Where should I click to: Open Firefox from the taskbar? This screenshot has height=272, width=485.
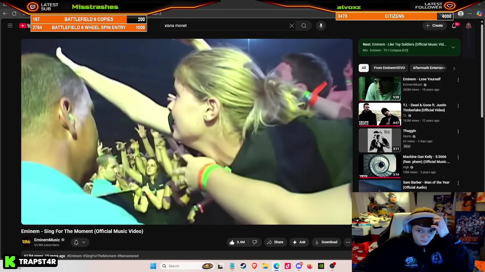(x=310, y=266)
